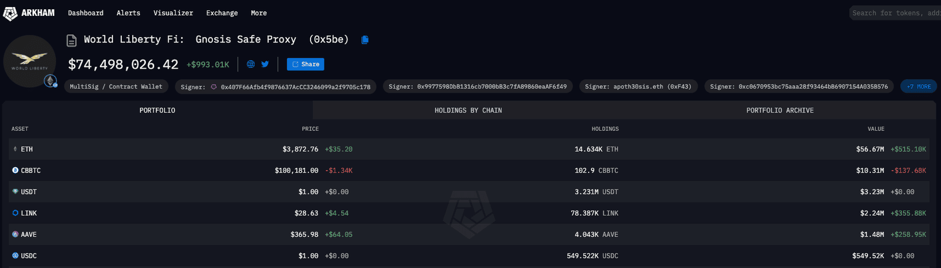Viewport: 941px width, 268px height.
Task: Click the CBBTC token icon
Action: (x=15, y=171)
